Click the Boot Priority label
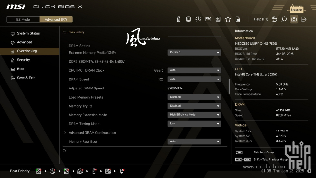Viewport: 316px width, 178px height. click(x=20, y=171)
